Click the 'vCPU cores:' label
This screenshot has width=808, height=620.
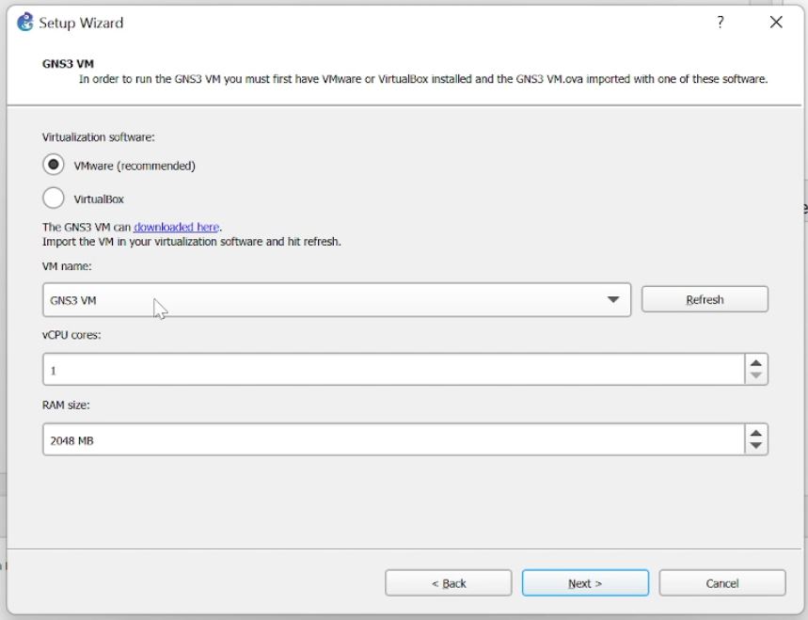point(71,335)
